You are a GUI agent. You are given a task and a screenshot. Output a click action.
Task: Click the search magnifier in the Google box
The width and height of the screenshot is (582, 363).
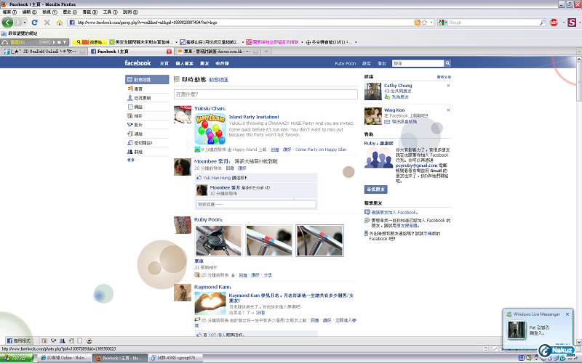coord(542,23)
